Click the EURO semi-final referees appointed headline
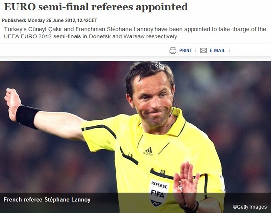Viewport: 271px width, 213px height. 96,7
